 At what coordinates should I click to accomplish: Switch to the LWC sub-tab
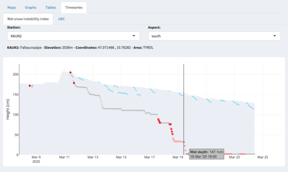pyautogui.click(x=61, y=19)
